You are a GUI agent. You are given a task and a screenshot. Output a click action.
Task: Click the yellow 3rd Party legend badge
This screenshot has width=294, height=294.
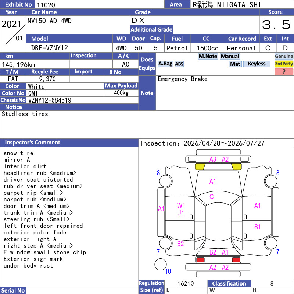[284, 64]
